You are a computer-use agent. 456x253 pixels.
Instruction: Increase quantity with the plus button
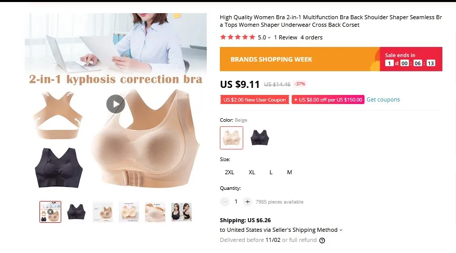[248, 201]
